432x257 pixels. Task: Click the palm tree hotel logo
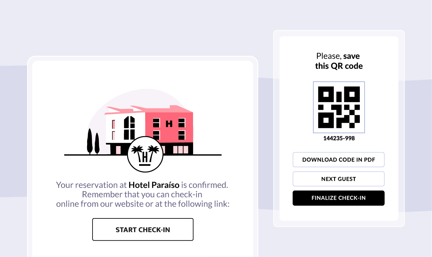click(x=145, y=154)
